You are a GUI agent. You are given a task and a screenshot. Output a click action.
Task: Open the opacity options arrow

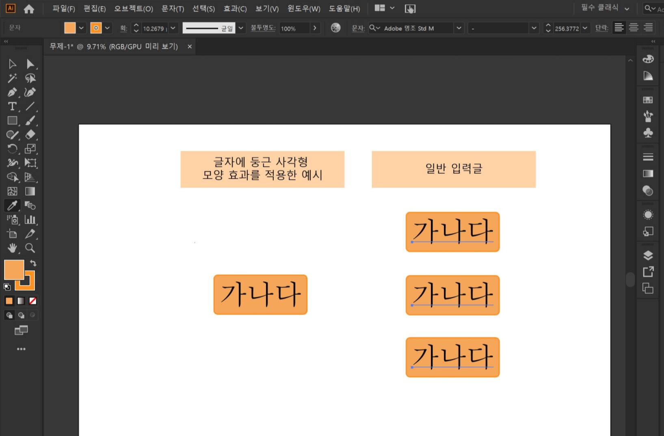pyautogui.click(x=314, y=28)
